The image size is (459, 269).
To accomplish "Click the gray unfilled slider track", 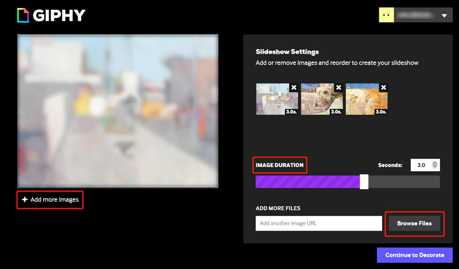I will click(404, 181).
